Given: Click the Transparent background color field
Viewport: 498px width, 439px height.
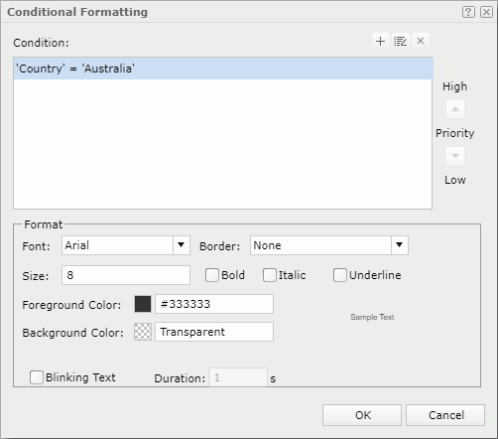Looking at the screenshot, I should (x=214, y=332).
